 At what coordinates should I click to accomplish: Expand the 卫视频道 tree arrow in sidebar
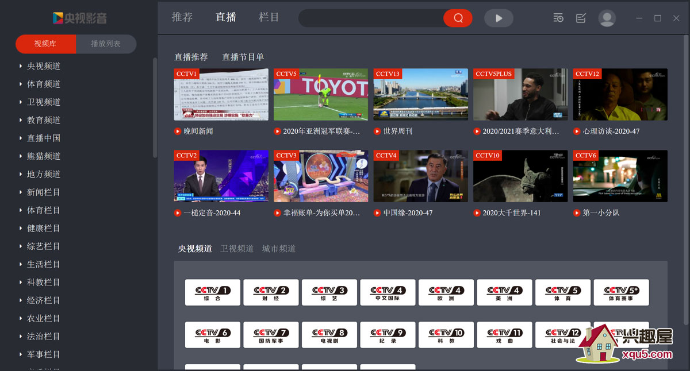[21, 102]
